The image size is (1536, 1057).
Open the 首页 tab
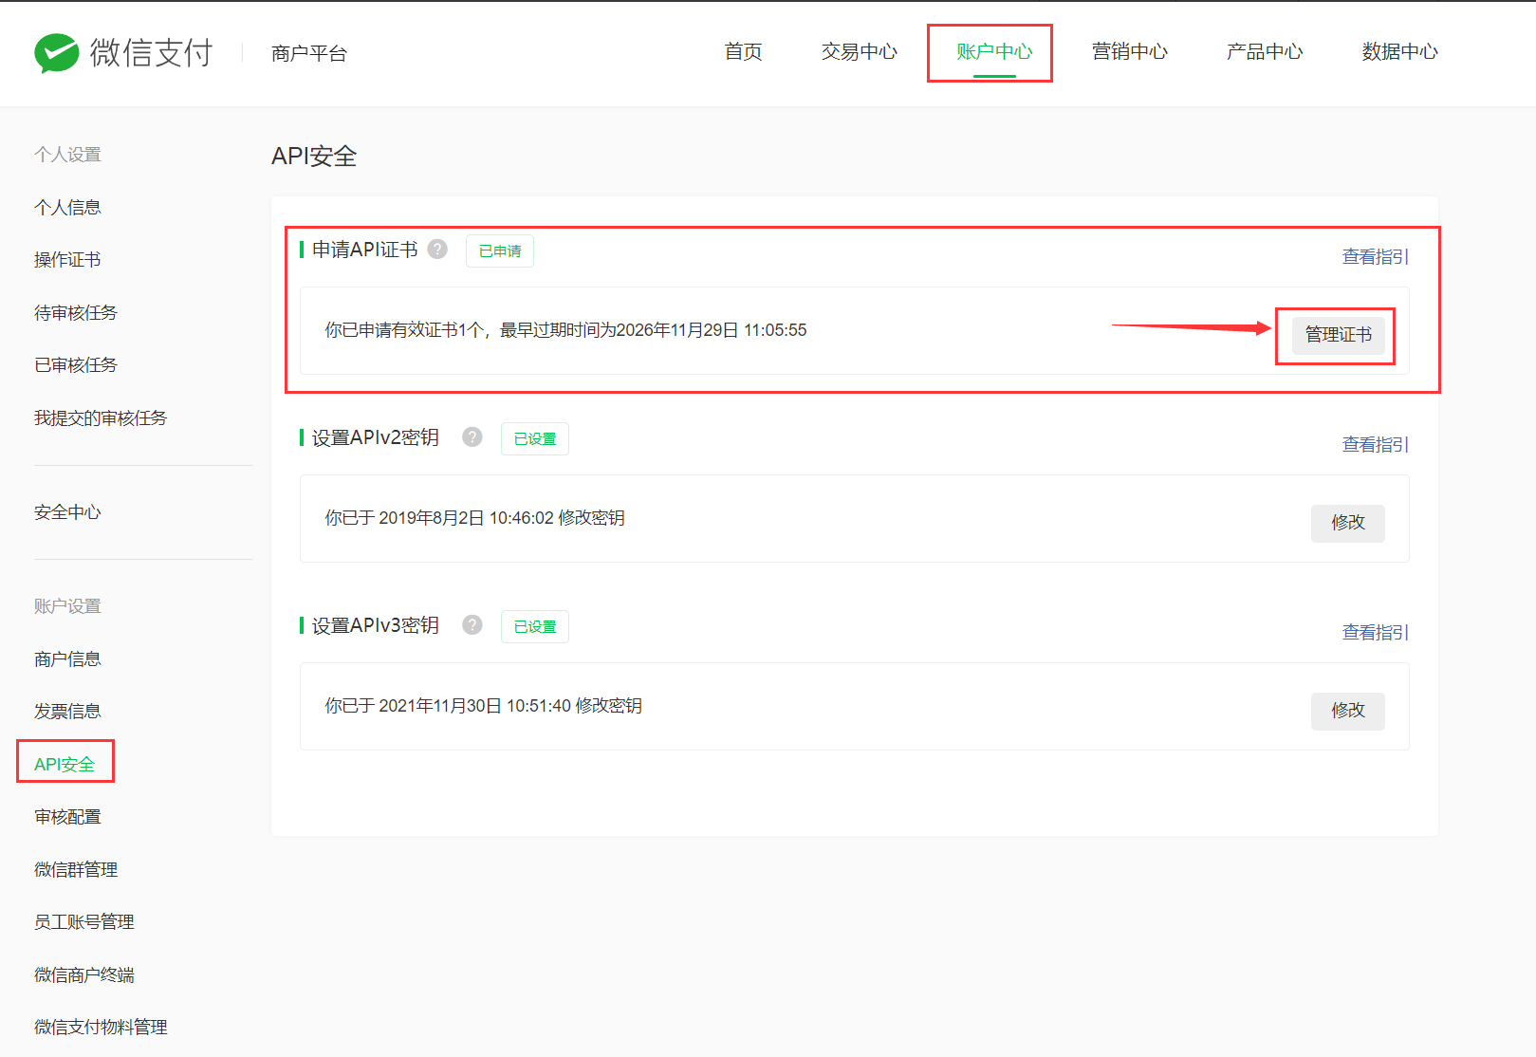click(743, 52)
